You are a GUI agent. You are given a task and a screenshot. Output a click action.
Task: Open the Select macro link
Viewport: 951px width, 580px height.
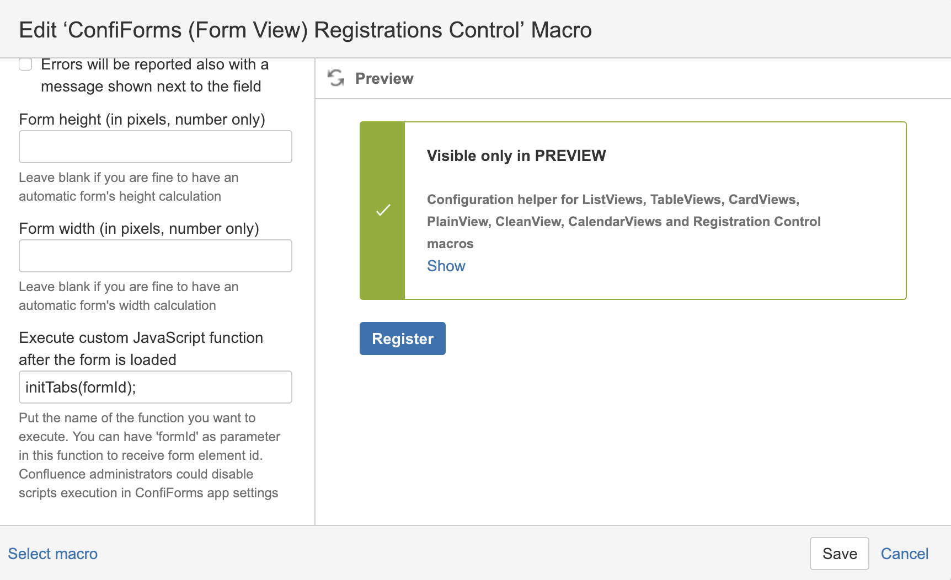click(53, 554)
